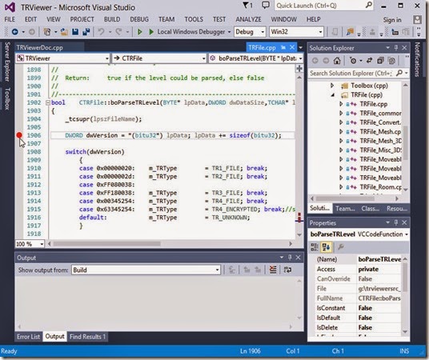Open the Server Explorer side tab
The image size is (429, 360).
point(7,62)
